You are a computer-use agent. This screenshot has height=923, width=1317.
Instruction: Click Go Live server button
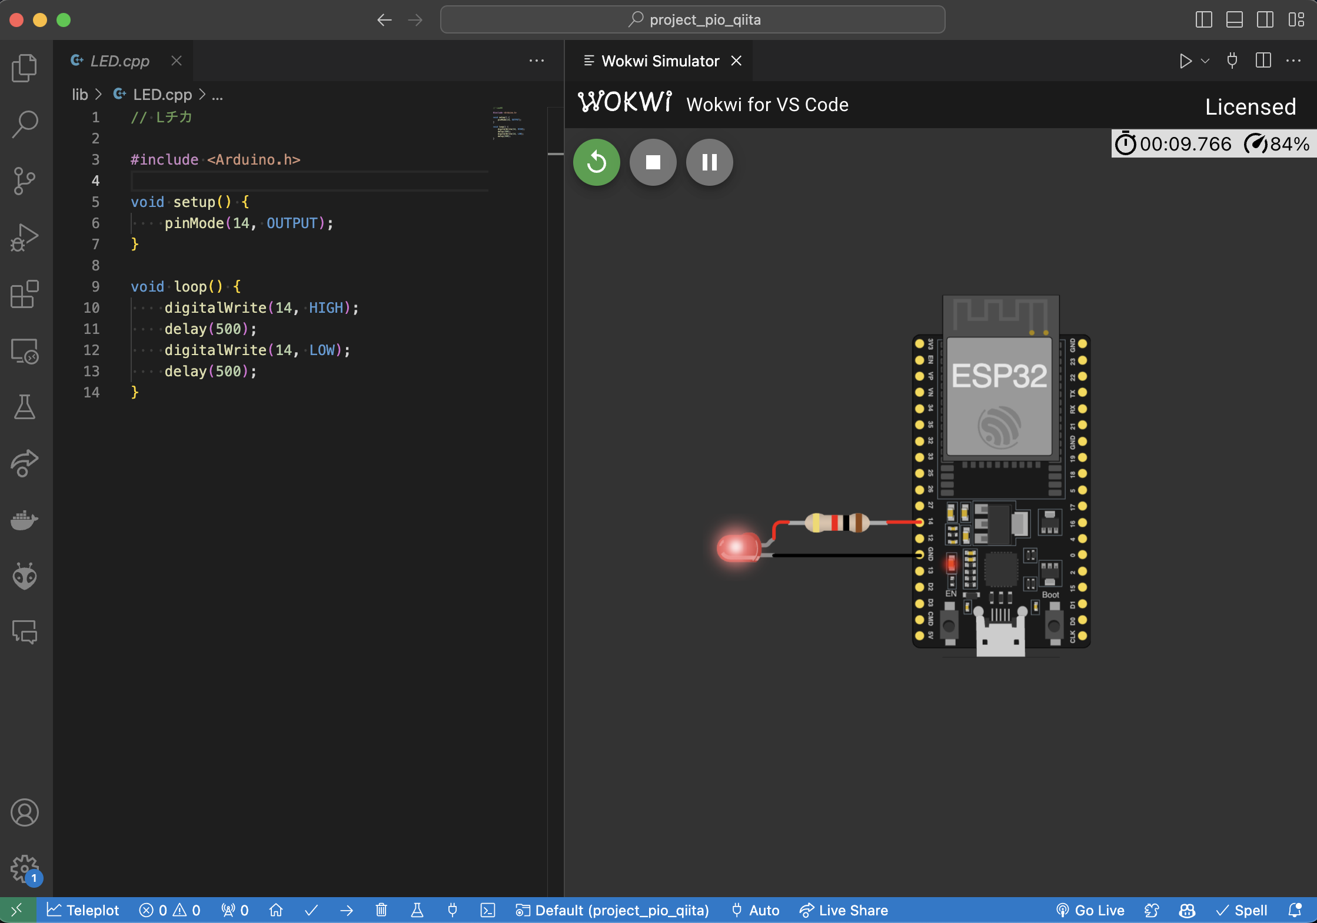click(x=1090, y=910)
